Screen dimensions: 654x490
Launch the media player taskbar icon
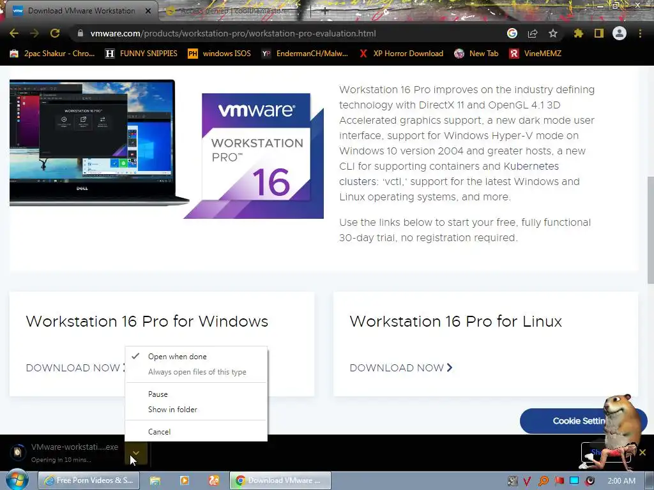point(185,480)
